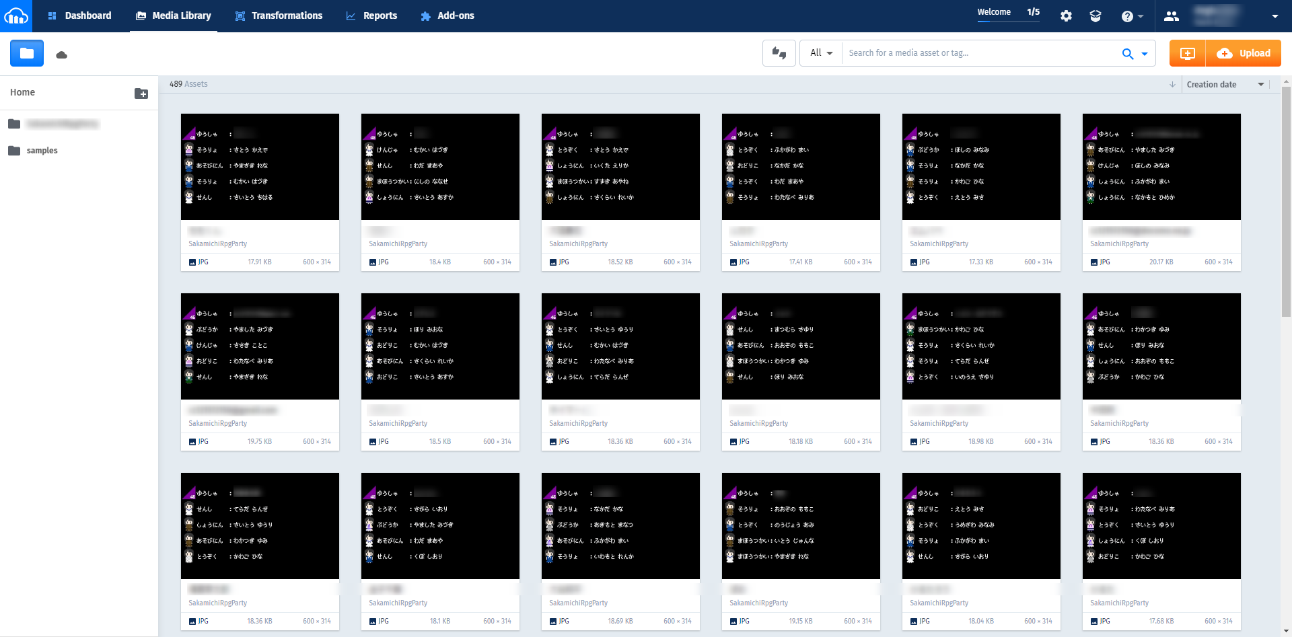Expand the All asset type filter

(x=821, y=53)
